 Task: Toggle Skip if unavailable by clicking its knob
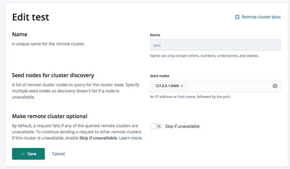pyautogui.click(x=153, y=126)
